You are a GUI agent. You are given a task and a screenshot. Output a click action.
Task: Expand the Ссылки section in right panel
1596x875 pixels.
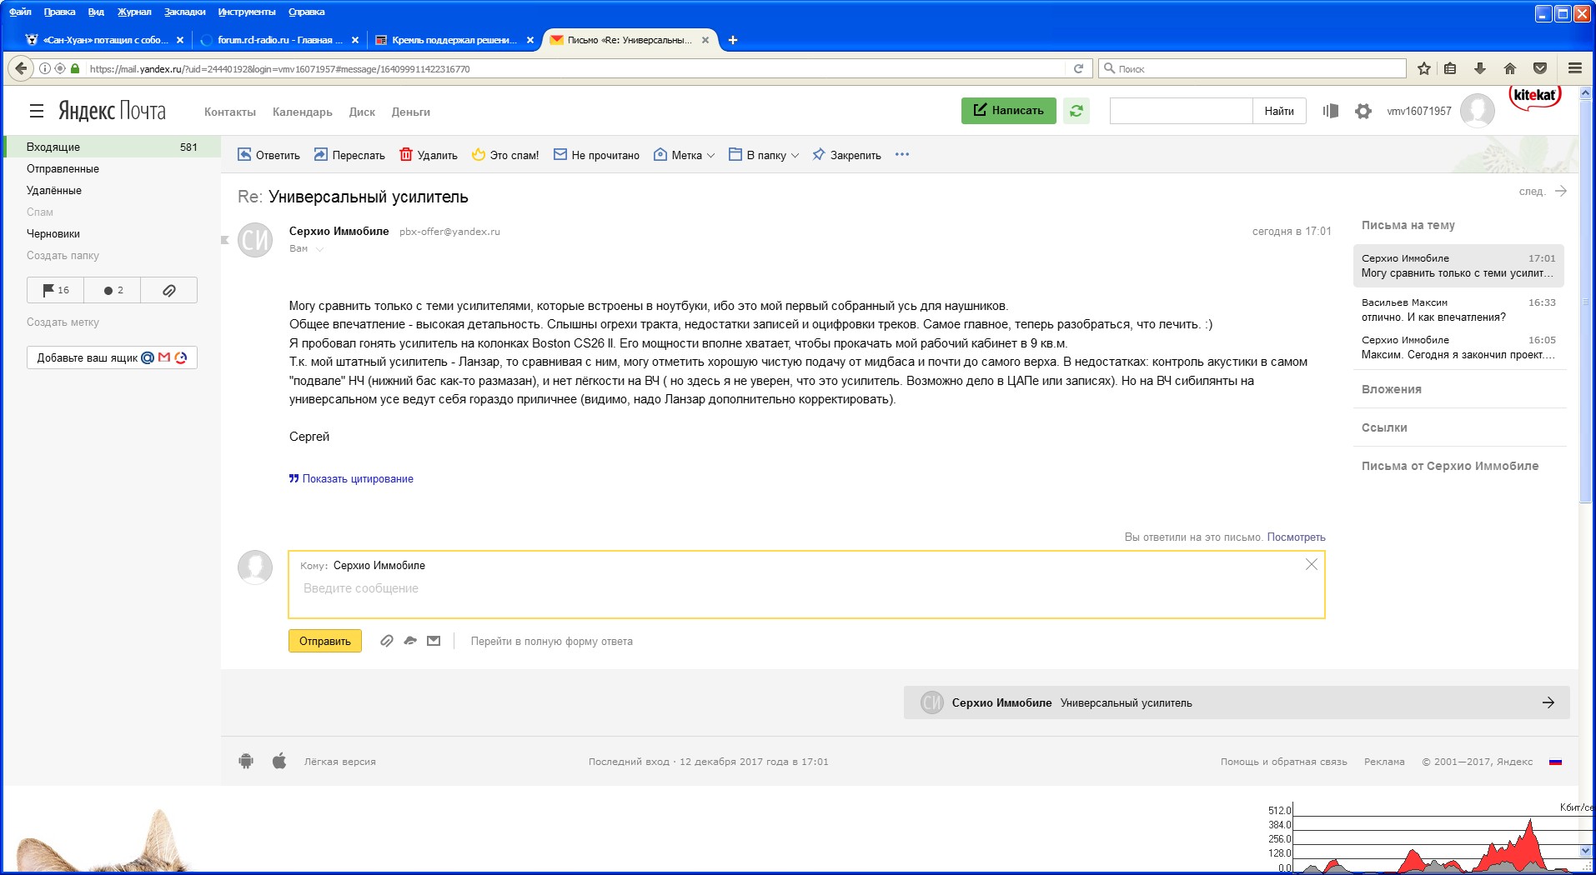(x=1384, y=427)
